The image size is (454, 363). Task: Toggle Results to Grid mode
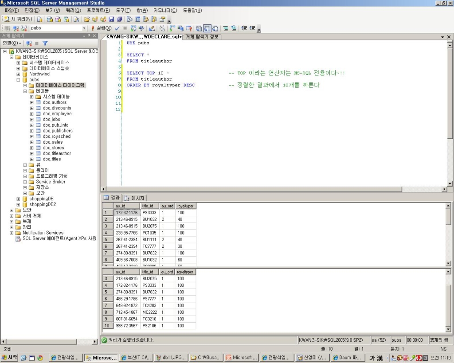[x=207, y=28]
